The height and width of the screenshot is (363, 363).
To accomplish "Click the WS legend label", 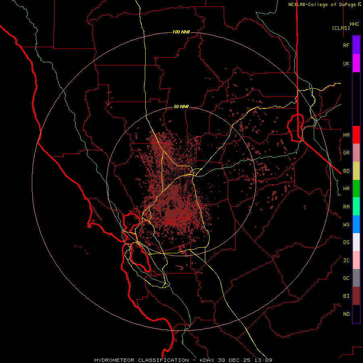I will click(346, 224).
